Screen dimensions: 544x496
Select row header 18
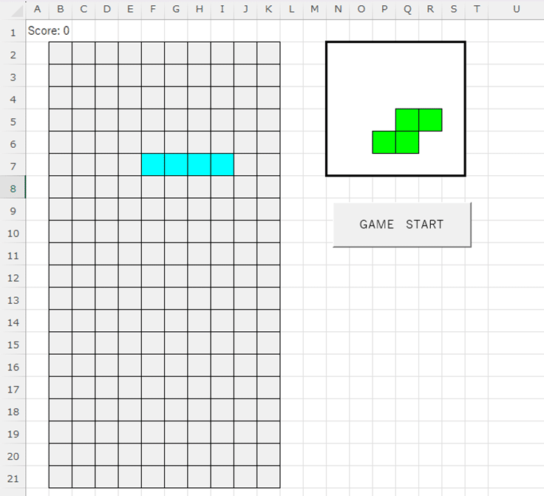(x=13, y=412)
